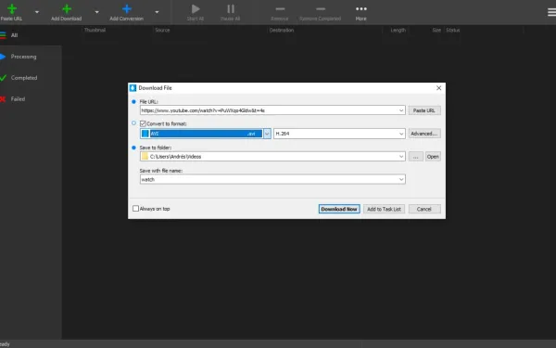
Task: Click the Thumbnail column header
Action: pyautogui.click(x=95, y=31)
